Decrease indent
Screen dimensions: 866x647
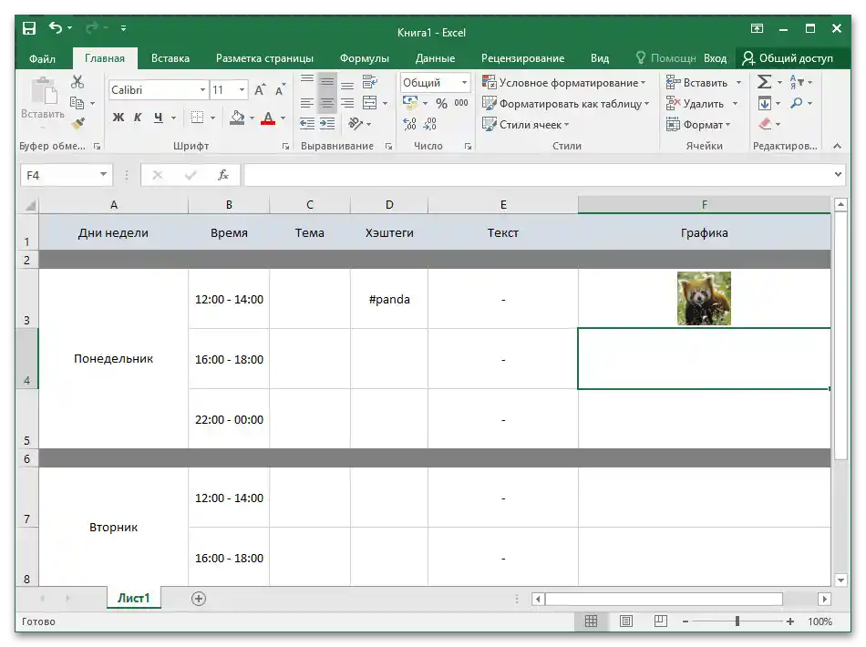(x=307, y=124)
